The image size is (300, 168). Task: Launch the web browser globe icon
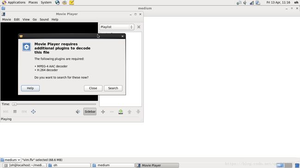57,2
